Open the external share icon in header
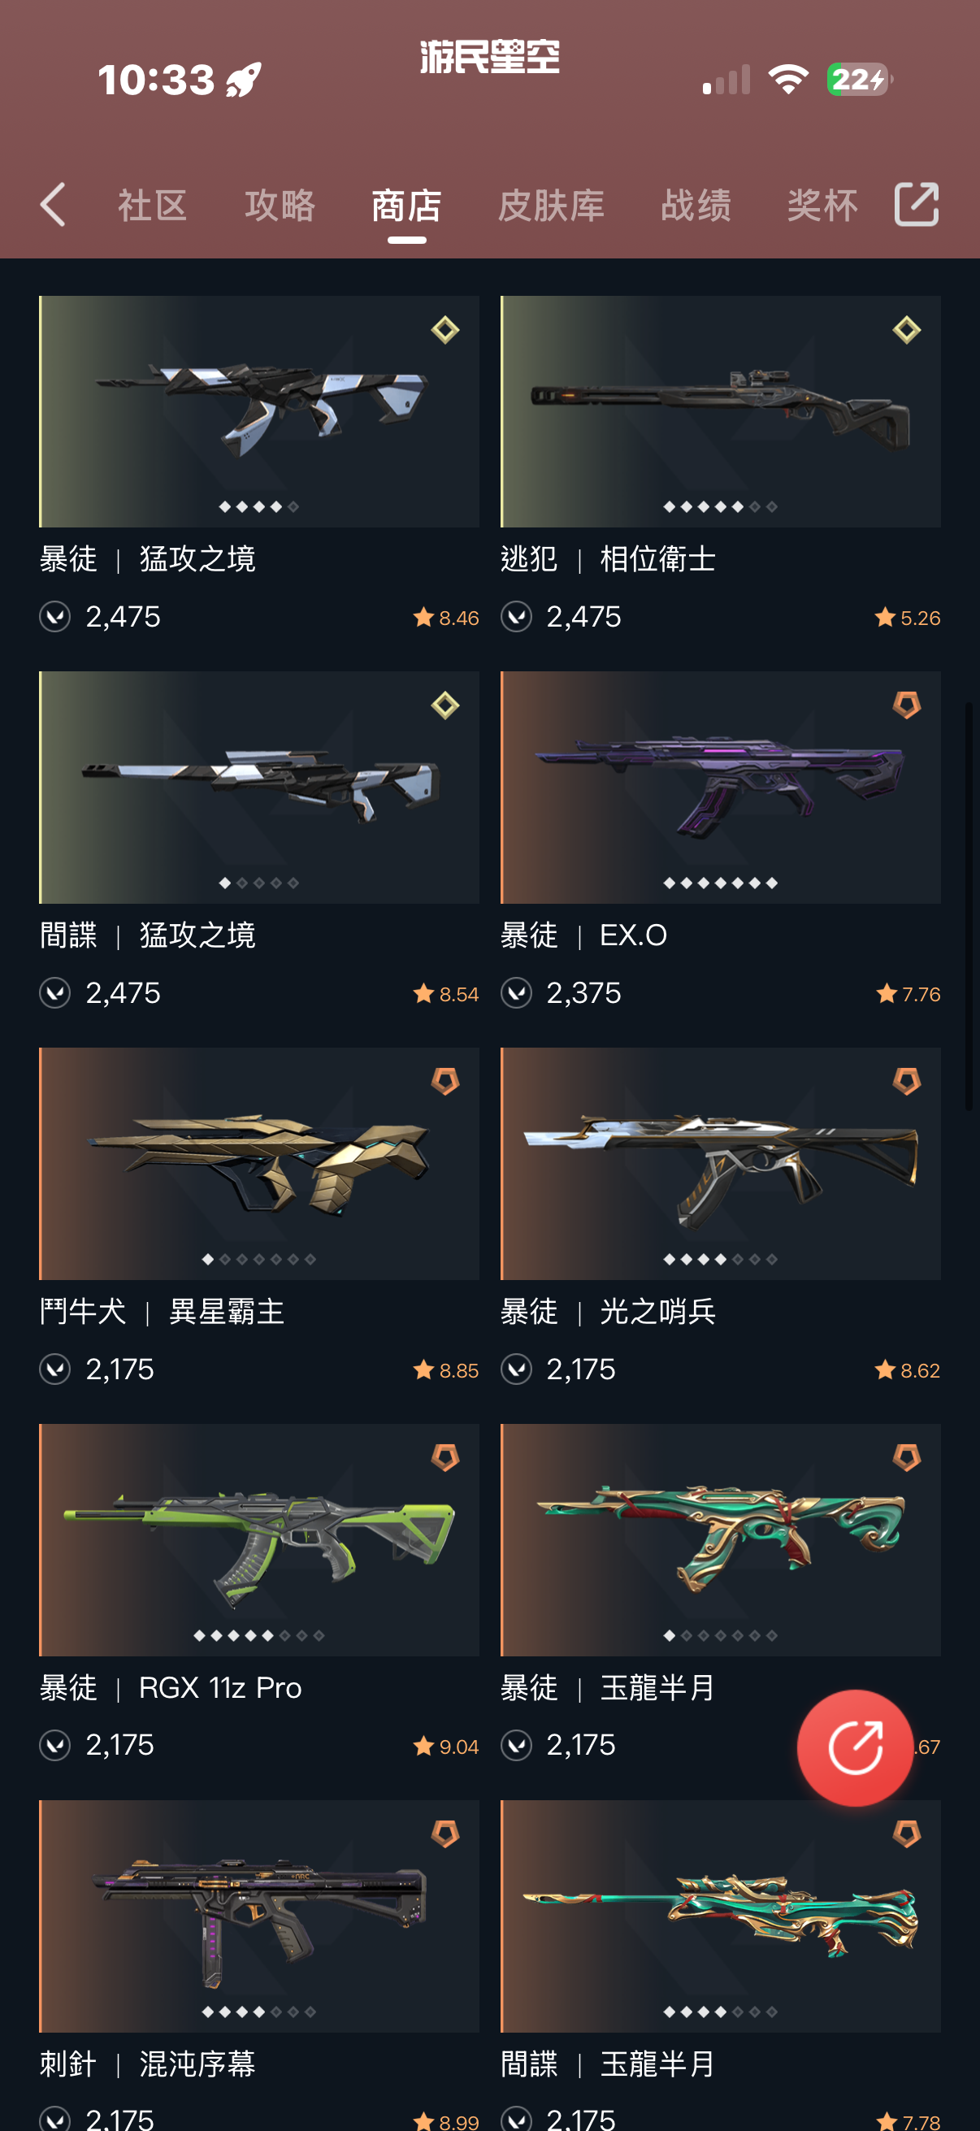Screen dimensions: 980x2131 point(917,204)
